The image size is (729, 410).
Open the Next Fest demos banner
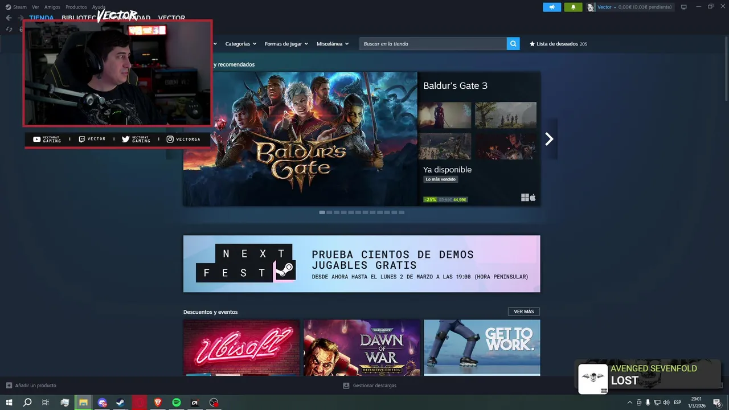(x=362, y=264)
